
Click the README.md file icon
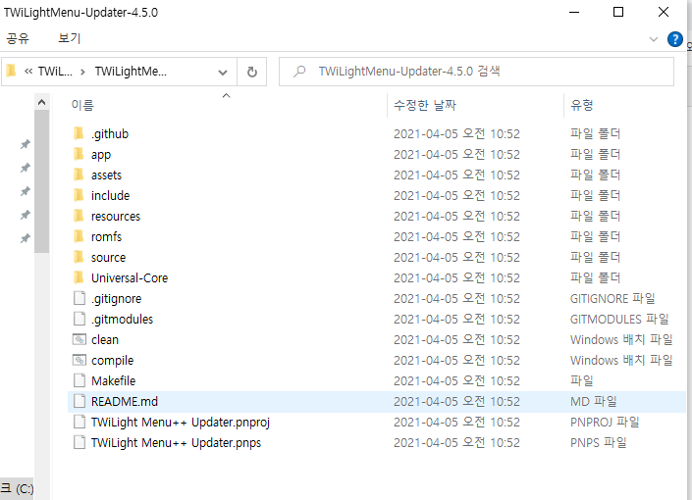(80, 401)
